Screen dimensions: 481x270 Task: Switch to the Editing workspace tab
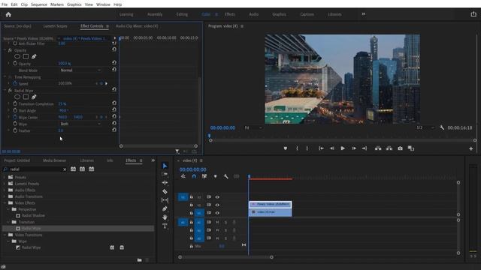tap(182, 14)
